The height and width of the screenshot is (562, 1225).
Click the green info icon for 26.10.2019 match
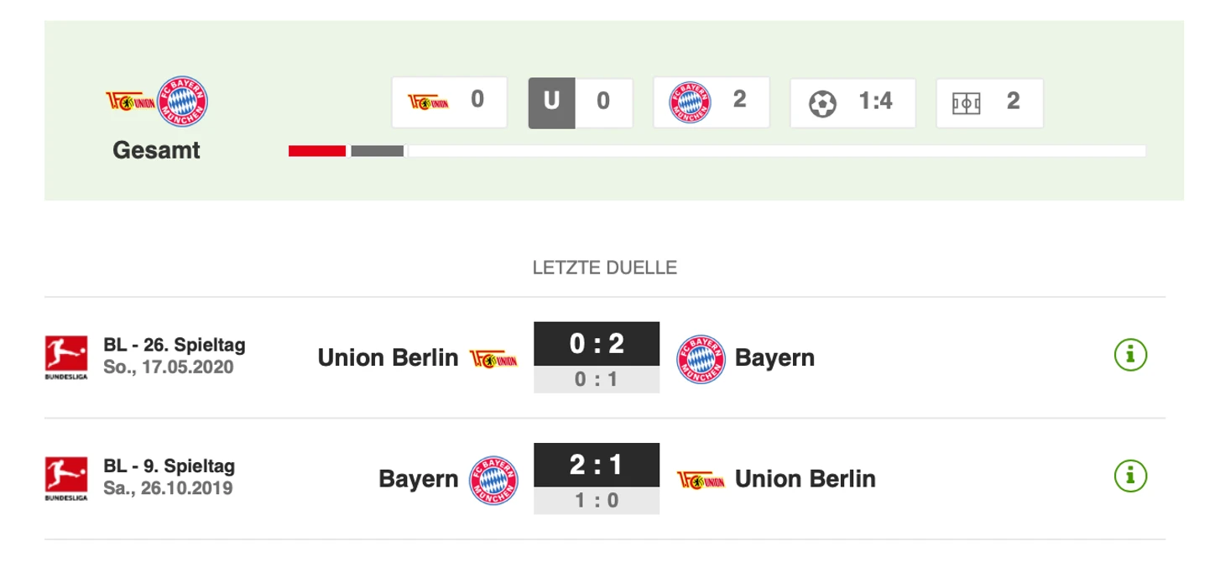1130,476
